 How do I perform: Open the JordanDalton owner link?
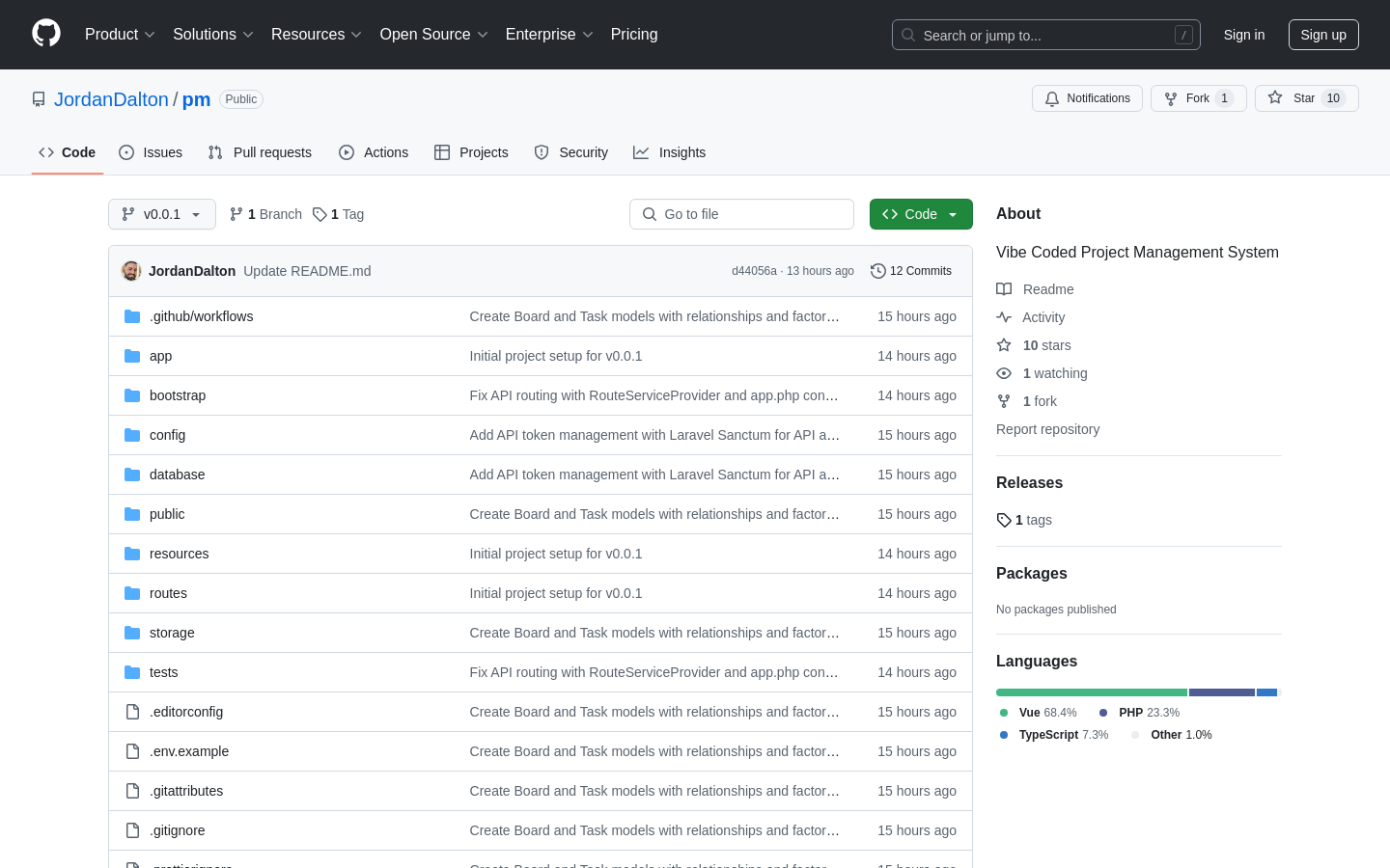[x=111, y=99]
